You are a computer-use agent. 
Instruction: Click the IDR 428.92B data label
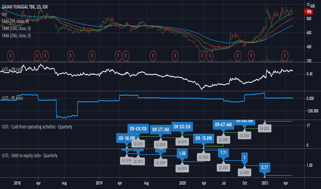(138, 129)
